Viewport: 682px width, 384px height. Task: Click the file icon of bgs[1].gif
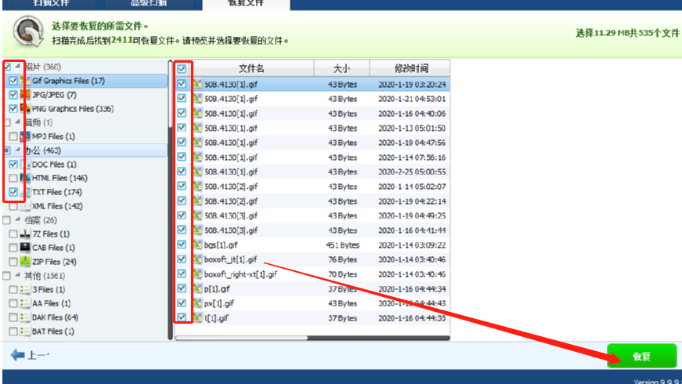197,245
